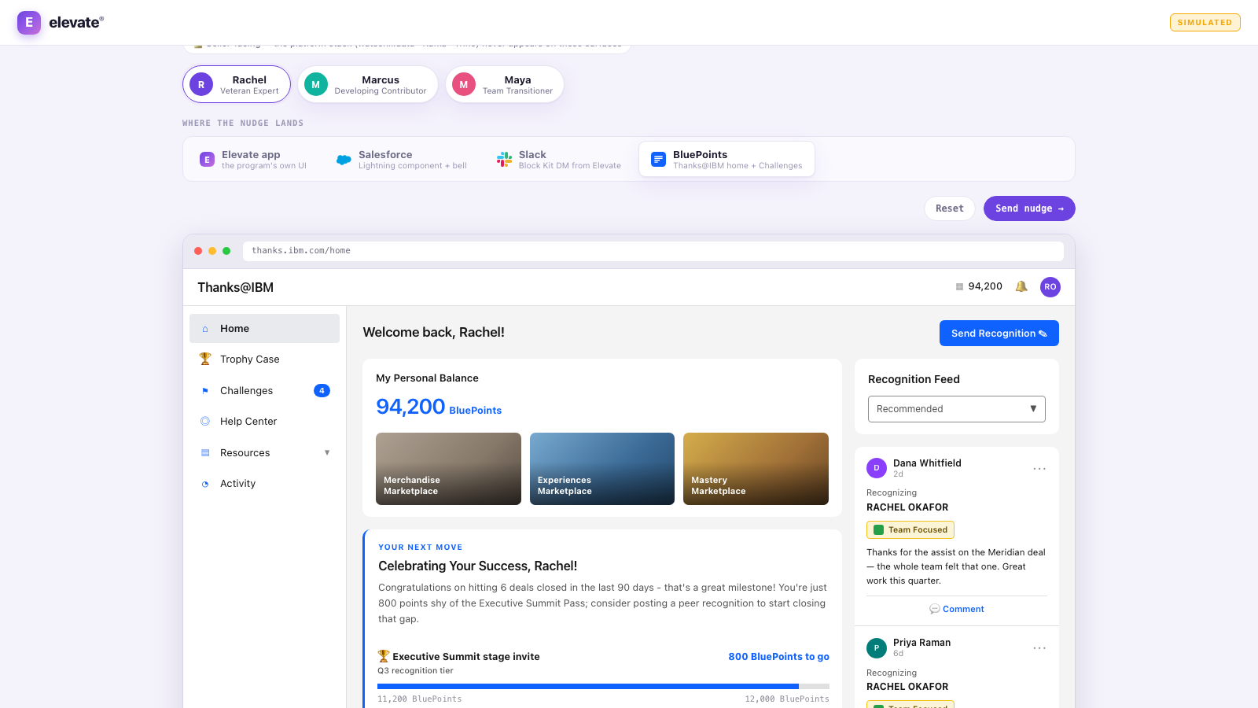Viewport: 1258px width, 708px height.
Task: Click the Challenges flag icon
Action: click(205, 391)
